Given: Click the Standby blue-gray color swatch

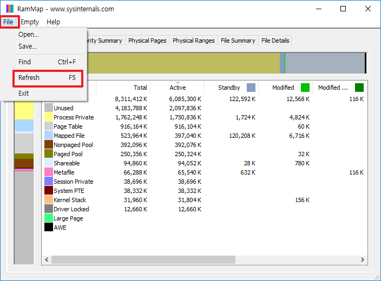Looking at the screenshot, I should tap(251, 88).
